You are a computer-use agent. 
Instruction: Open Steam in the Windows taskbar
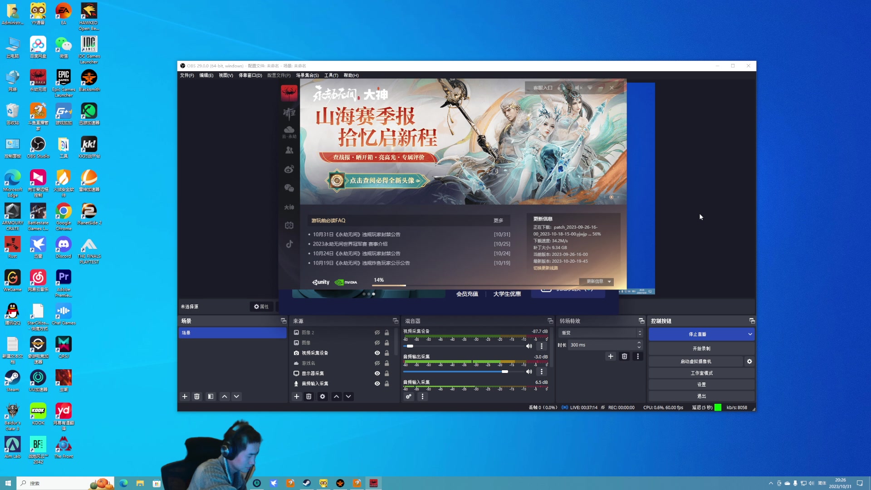click(307, 483)
